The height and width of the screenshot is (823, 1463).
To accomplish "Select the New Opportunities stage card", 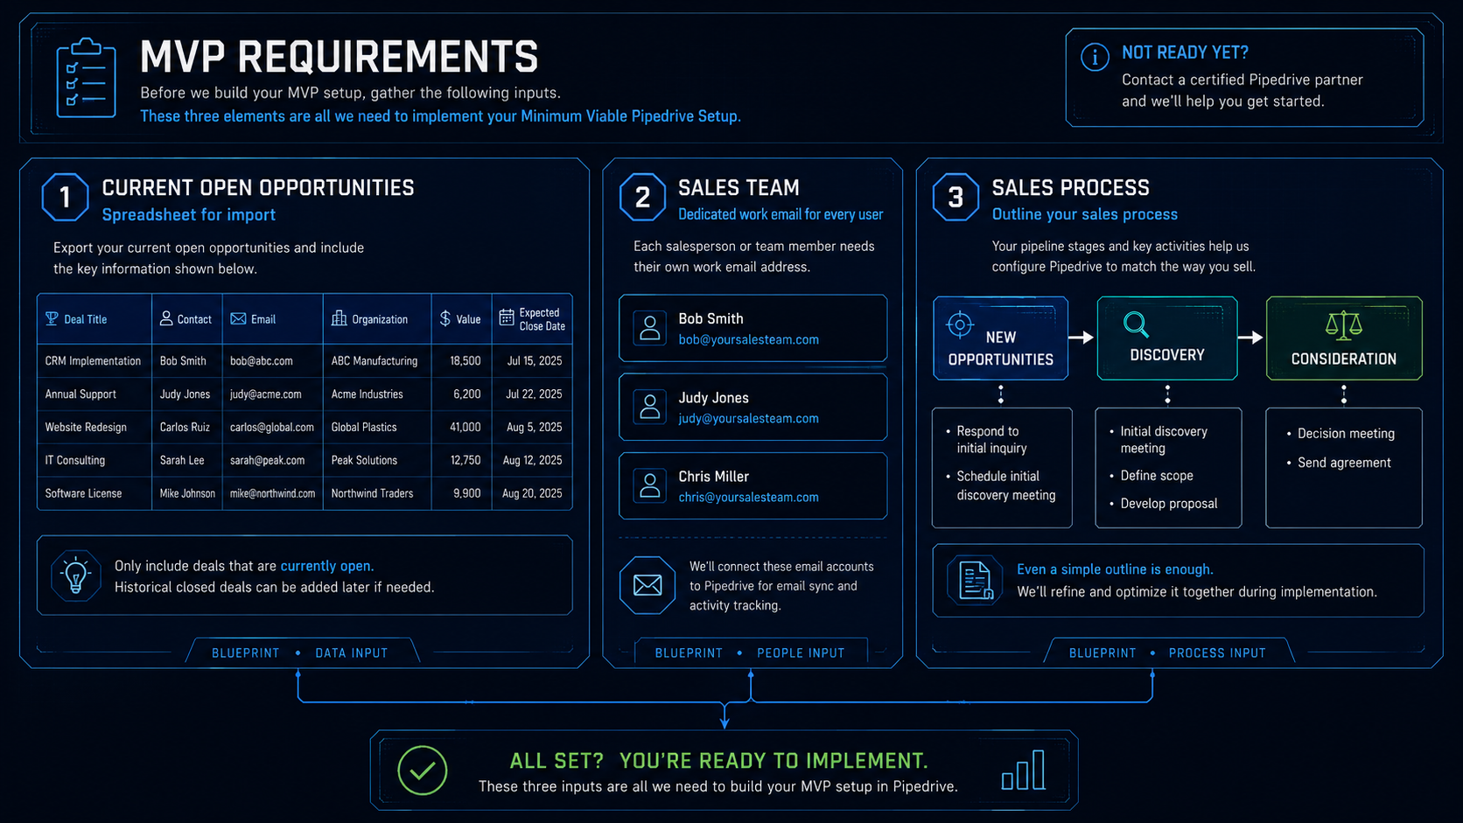I will [x=1001, y=338].
